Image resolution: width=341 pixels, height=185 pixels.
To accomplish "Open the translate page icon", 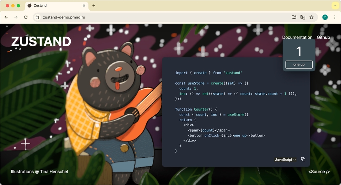I will tap(303, 17).
